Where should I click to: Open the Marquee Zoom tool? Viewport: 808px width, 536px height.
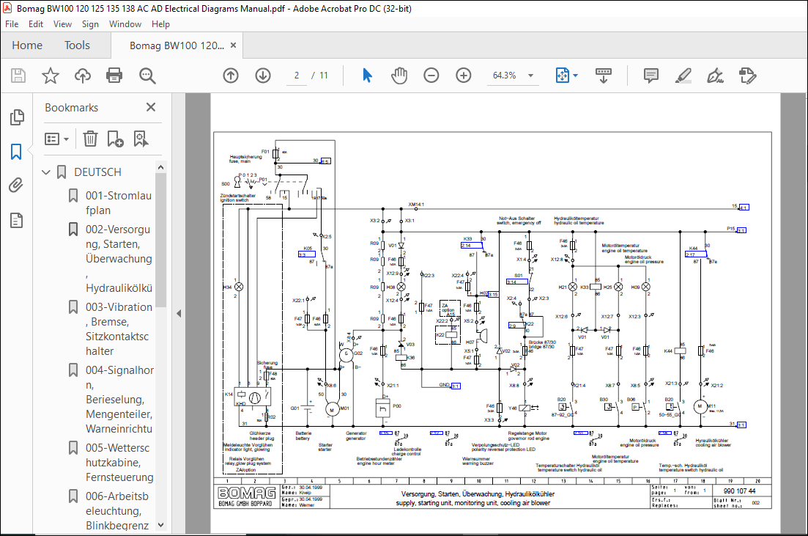[147, 75]
